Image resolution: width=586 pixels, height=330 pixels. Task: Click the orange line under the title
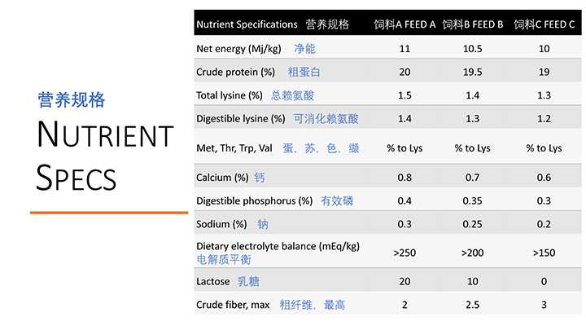pyautogui.click(x=108, y=213)
